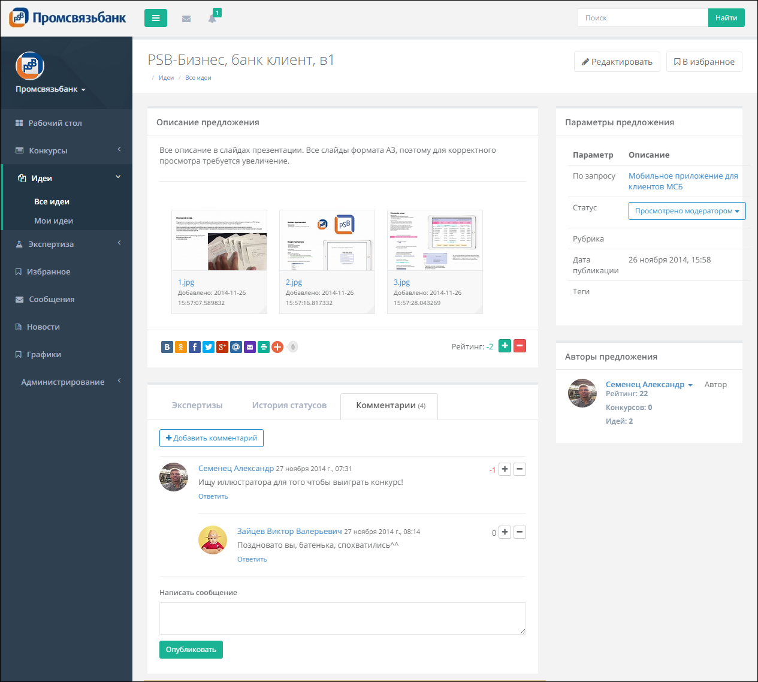Click Зайцев Виктор comment avatar
Image resolution: width=758 pixels, height=682 pixels.
pos(213,540)
